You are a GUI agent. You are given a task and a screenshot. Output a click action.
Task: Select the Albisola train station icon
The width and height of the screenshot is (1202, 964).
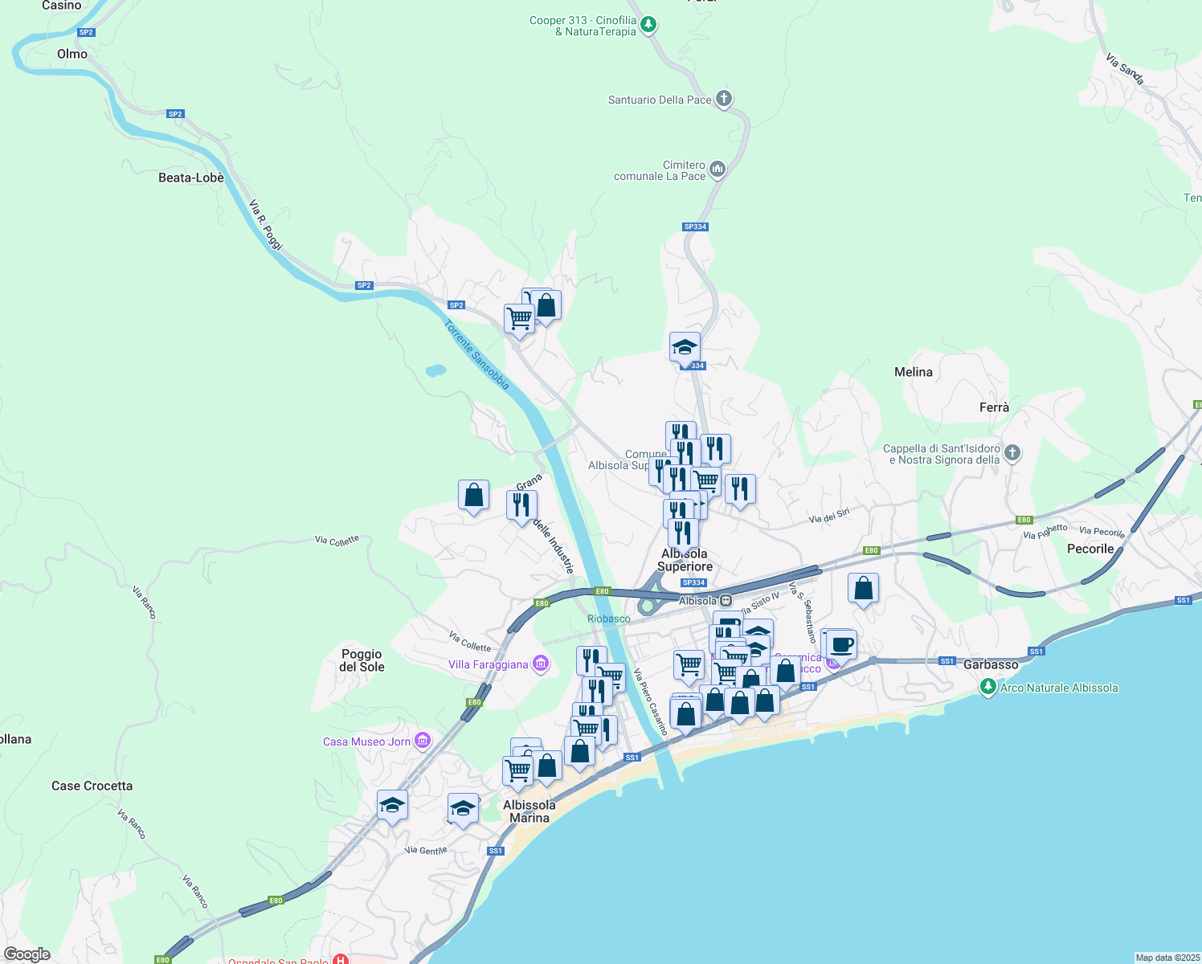click(x=726, y=600)
